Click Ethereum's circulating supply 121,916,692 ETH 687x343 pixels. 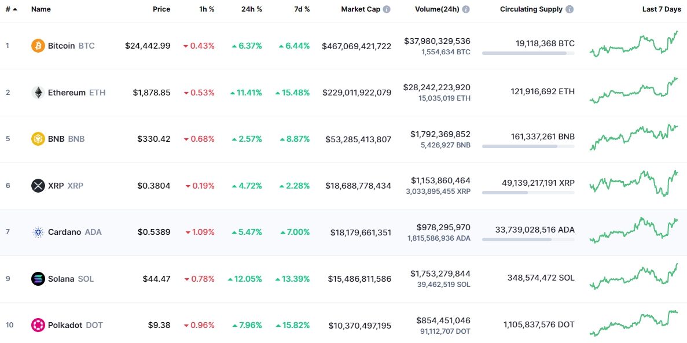[543, 91]
